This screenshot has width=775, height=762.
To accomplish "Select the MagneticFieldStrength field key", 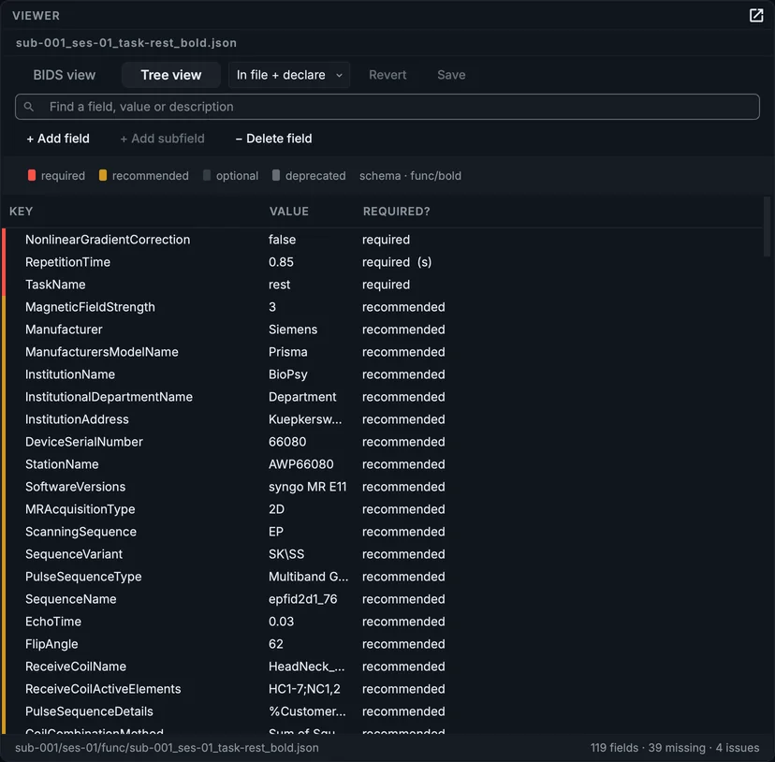I will point(90,307).
